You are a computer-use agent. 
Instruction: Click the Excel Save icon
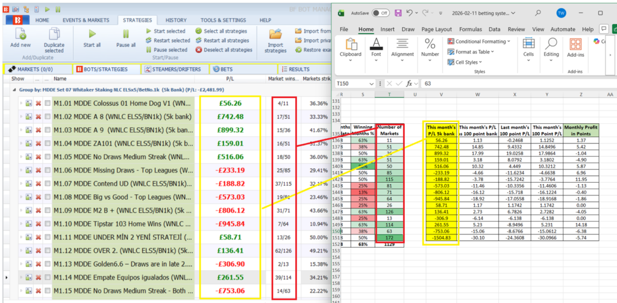tap(397, 13)
